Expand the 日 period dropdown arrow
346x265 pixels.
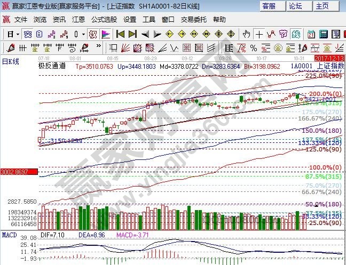click(x=18, y=34)
